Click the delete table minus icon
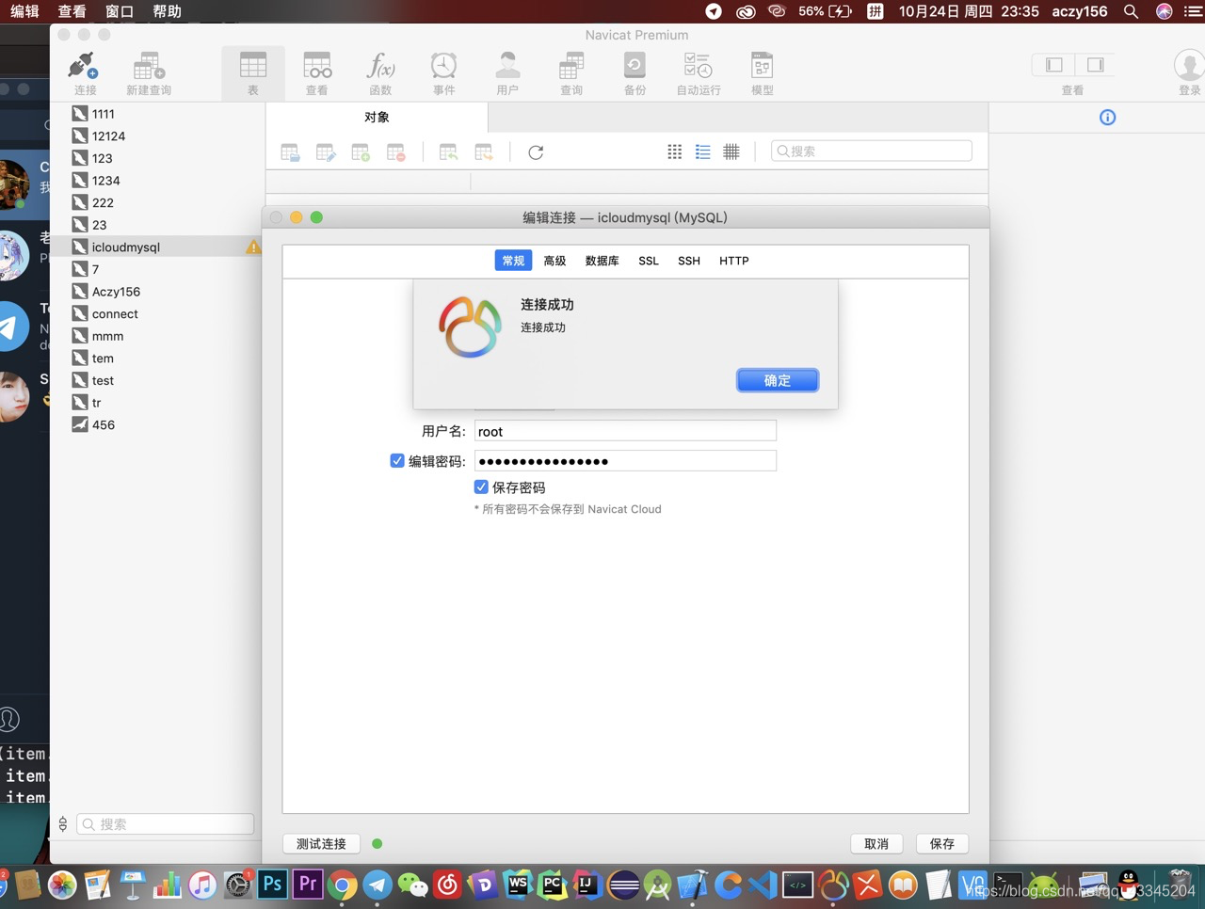This screenshot has height=909, width=1205. point(395,152)
